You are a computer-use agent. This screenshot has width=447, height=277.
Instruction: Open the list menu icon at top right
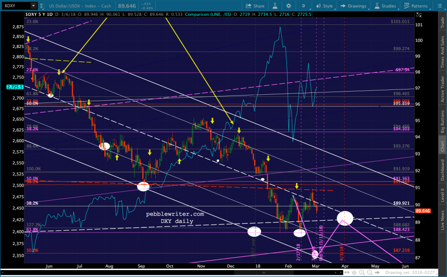coord(439,6)
